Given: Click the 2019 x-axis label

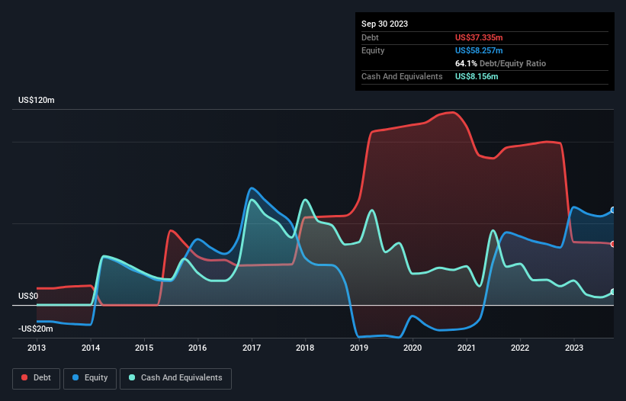Looking at the screenshot, I should coord(359,348).
